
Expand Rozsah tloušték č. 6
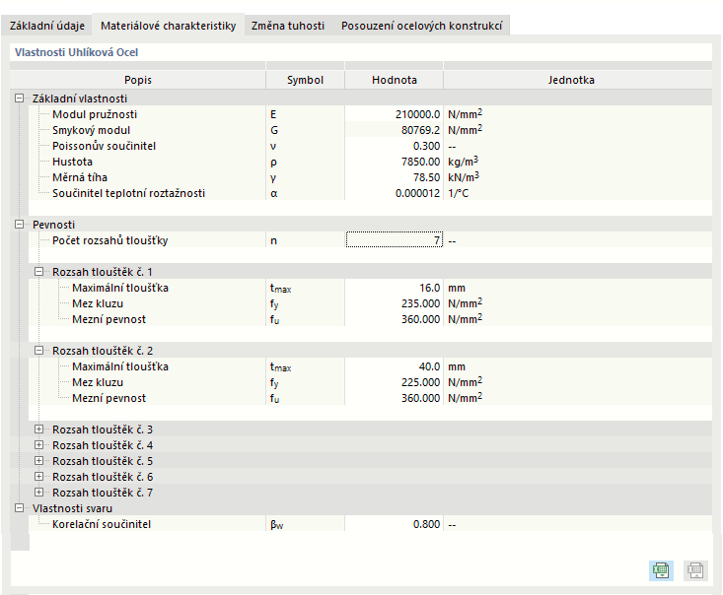[x=39, y=477]
